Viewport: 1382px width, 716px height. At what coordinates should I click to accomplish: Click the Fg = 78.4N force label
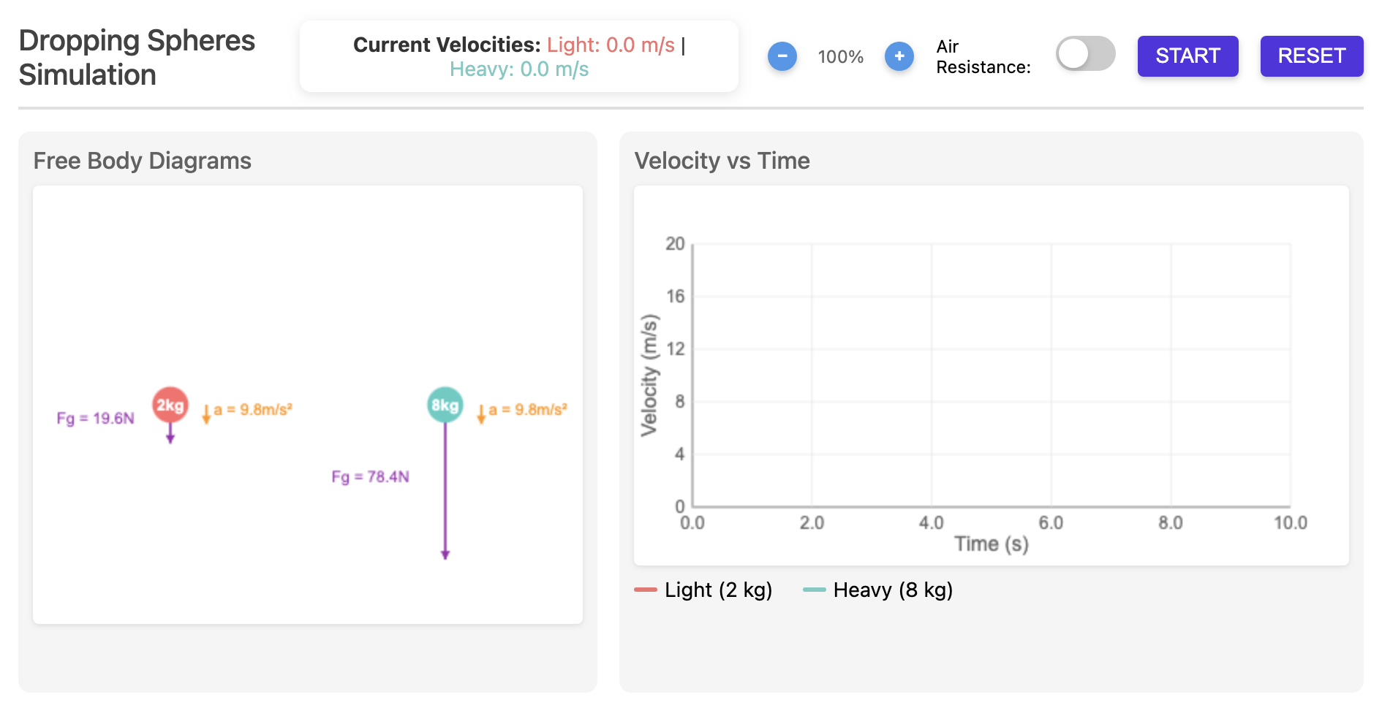[x=370, y=477]
